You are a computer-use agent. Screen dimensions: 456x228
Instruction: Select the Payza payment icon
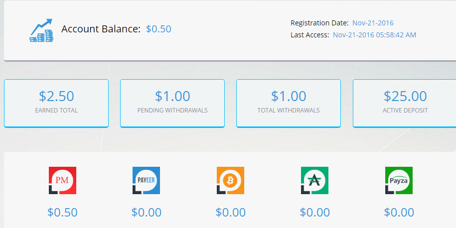399,180
